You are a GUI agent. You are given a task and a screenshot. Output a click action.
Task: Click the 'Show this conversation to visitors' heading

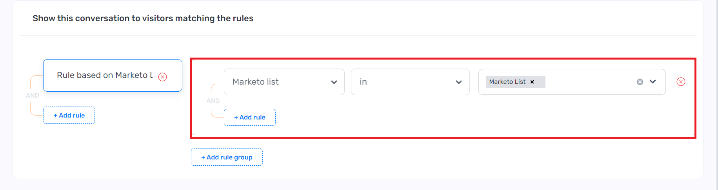[143, 18]
